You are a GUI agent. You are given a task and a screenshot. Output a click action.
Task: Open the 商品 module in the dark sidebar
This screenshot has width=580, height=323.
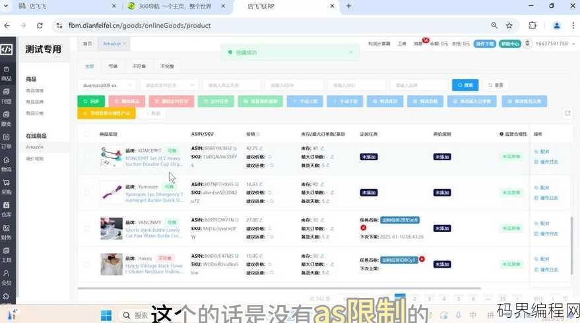(7, 74)
